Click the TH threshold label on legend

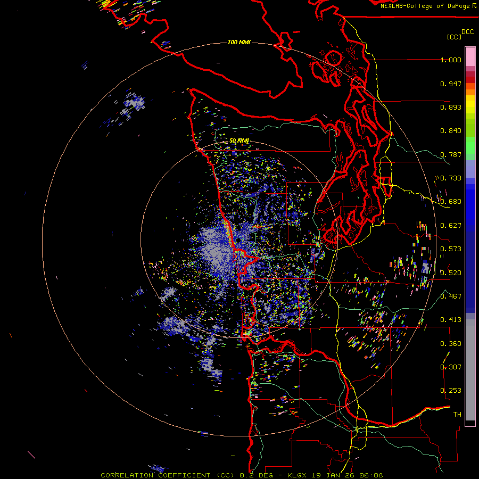coord(457,414)
